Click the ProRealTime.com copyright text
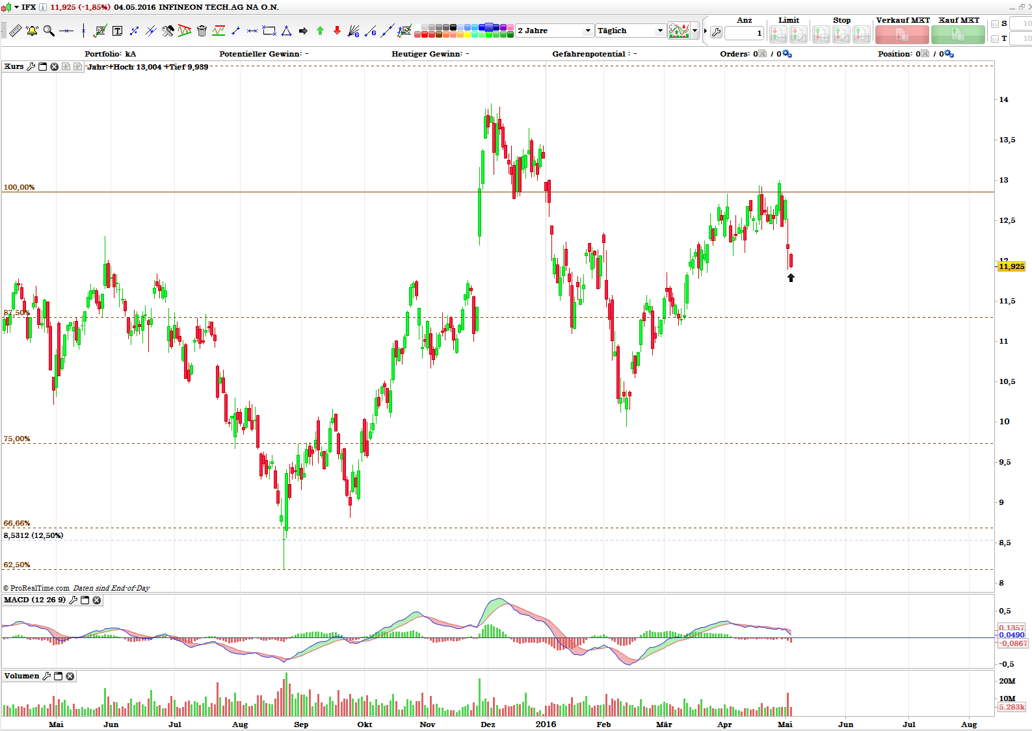 point(36,588)
